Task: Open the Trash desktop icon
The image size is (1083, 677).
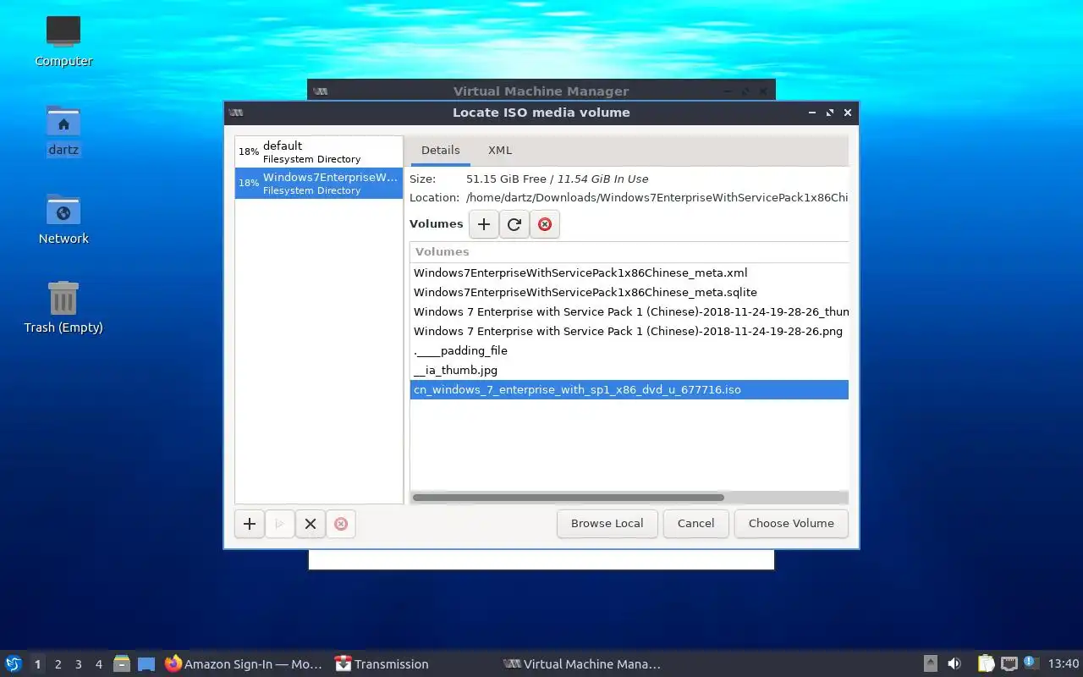Action: click(63, 307)
